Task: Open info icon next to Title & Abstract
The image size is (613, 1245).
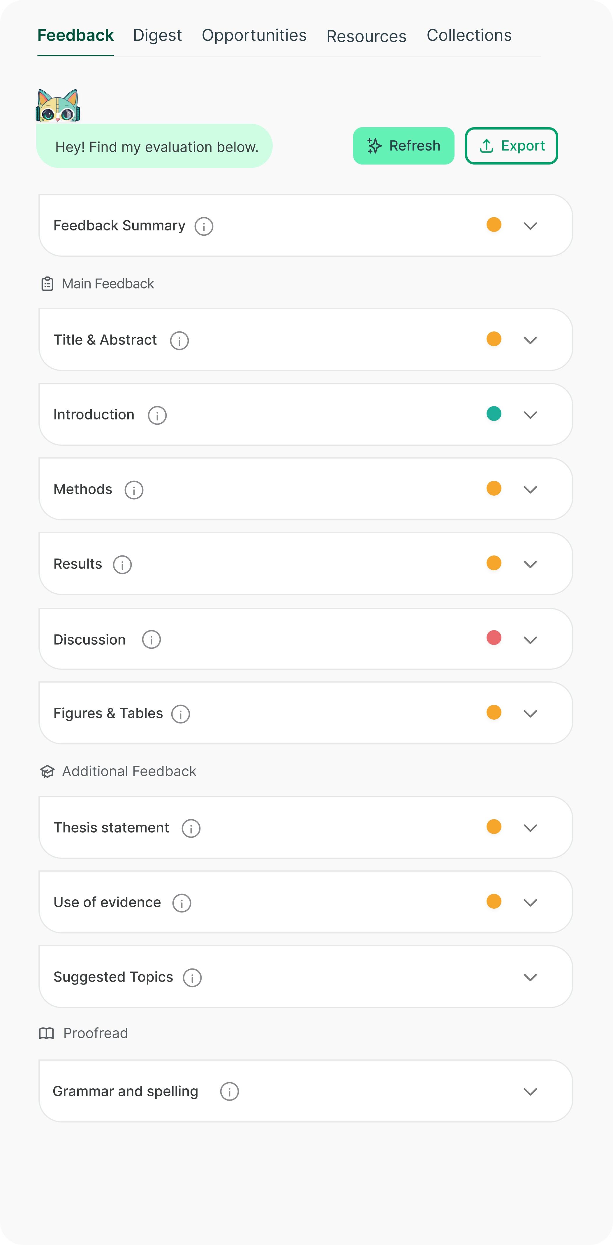Action: (179, 341)
